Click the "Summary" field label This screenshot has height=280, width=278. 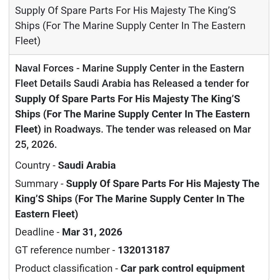coord(37,184)
